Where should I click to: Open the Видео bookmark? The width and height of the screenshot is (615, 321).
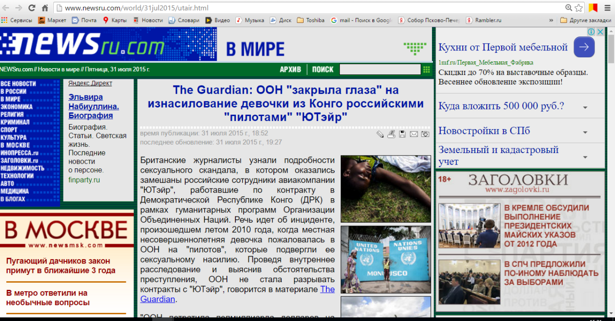218,20
